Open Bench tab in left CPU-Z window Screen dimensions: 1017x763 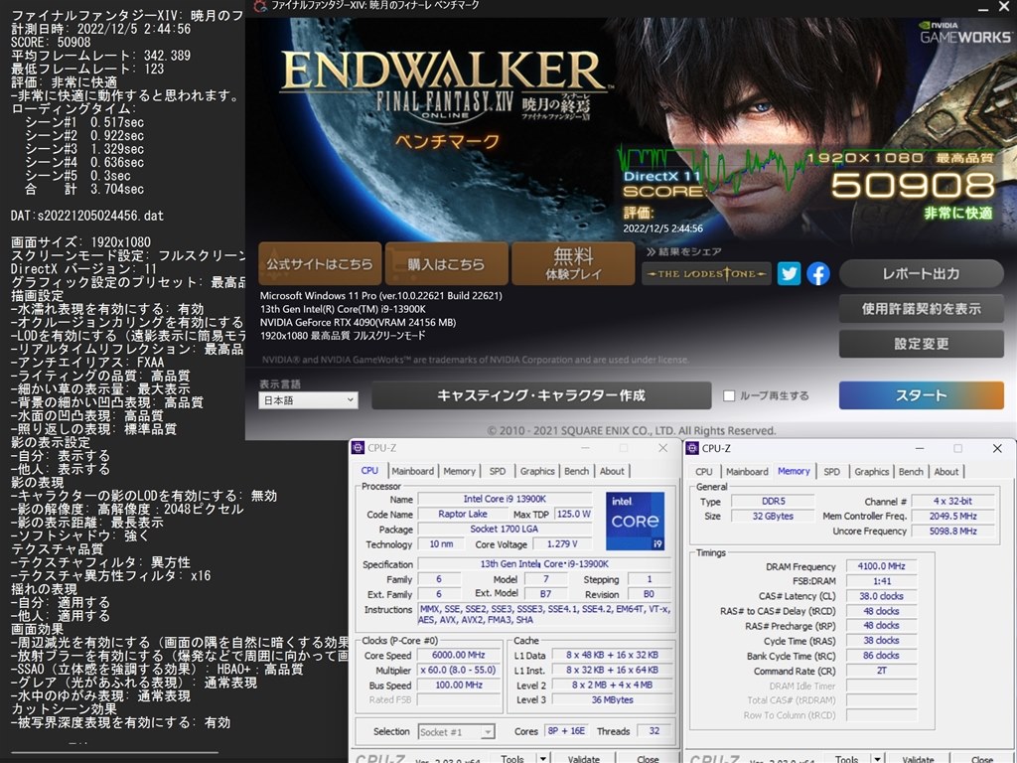(x=577, y=471)
